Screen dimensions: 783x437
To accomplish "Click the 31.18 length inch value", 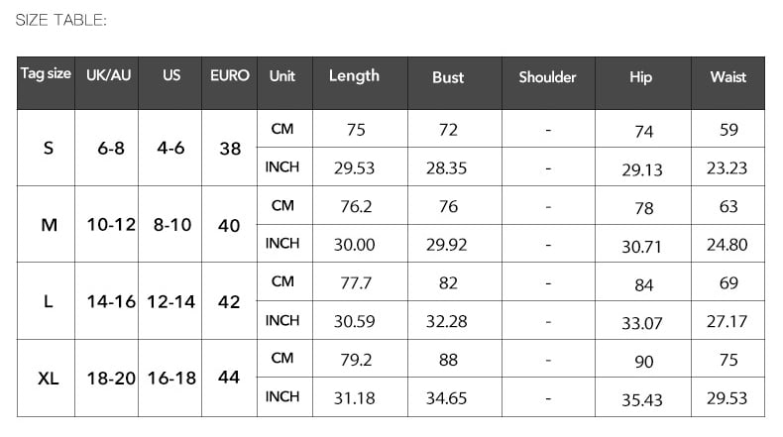I will [x=355, y=398].
